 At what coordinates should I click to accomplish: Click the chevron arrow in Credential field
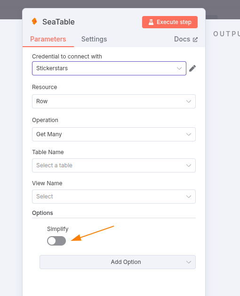179,68
